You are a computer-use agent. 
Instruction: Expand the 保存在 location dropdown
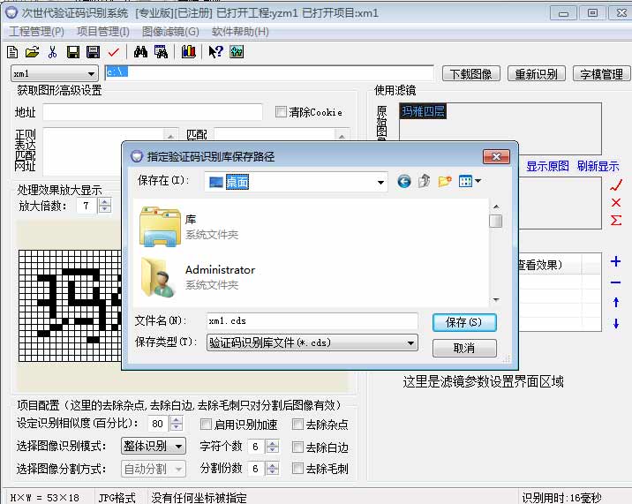[380, 182]
